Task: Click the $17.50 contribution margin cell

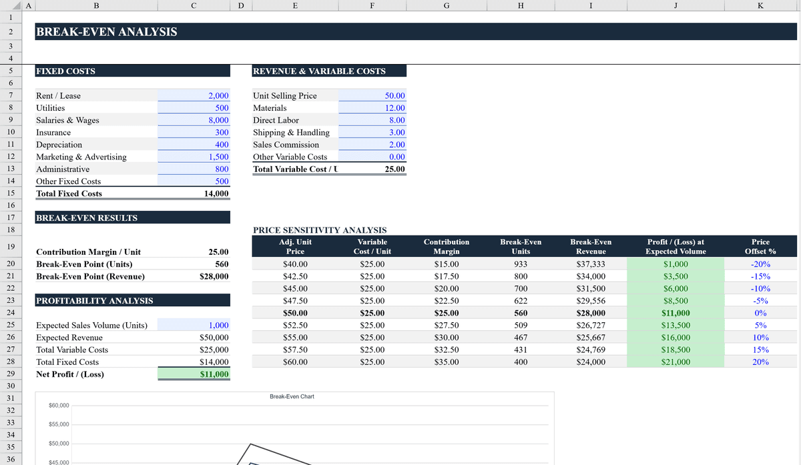Action: click(447, 276)
